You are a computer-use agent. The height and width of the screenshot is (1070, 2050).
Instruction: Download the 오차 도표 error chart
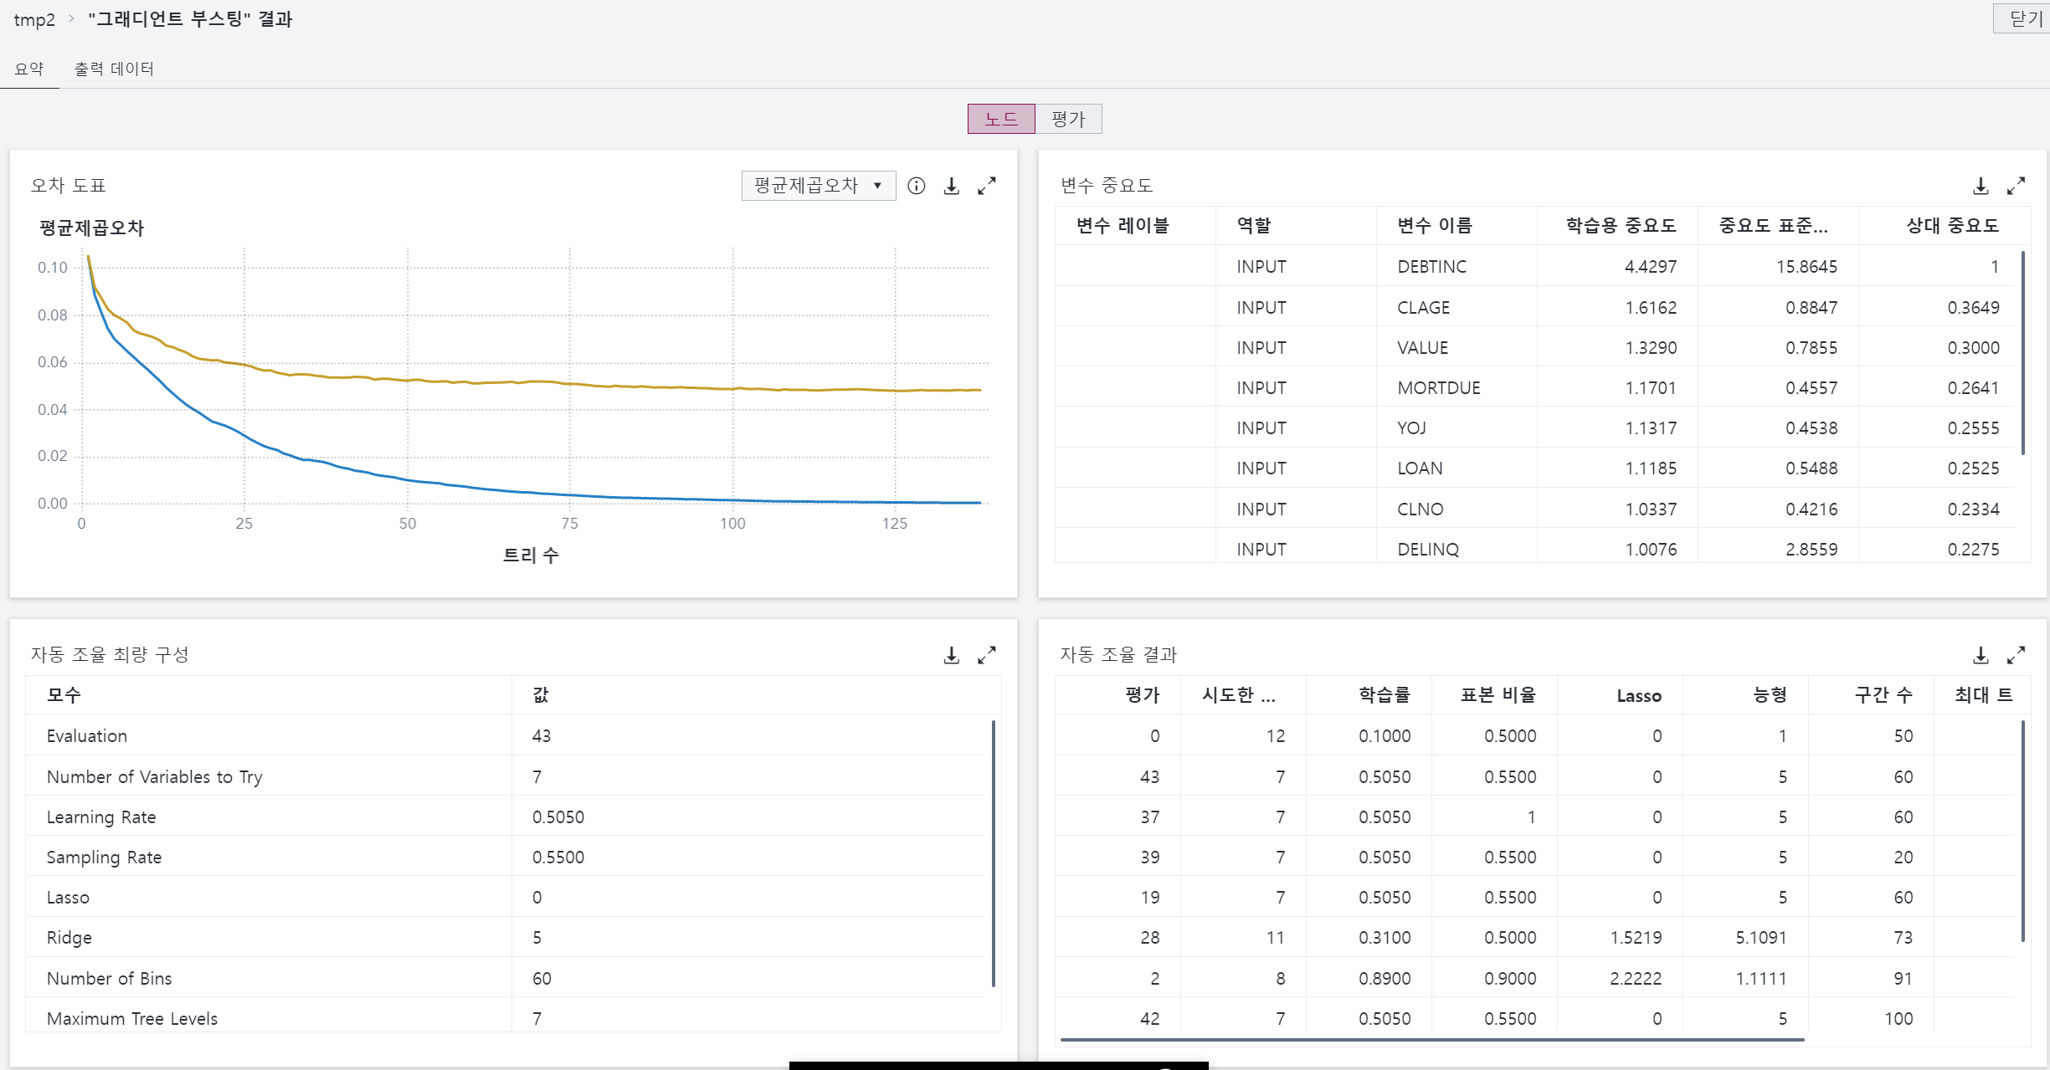click(952, 186)
